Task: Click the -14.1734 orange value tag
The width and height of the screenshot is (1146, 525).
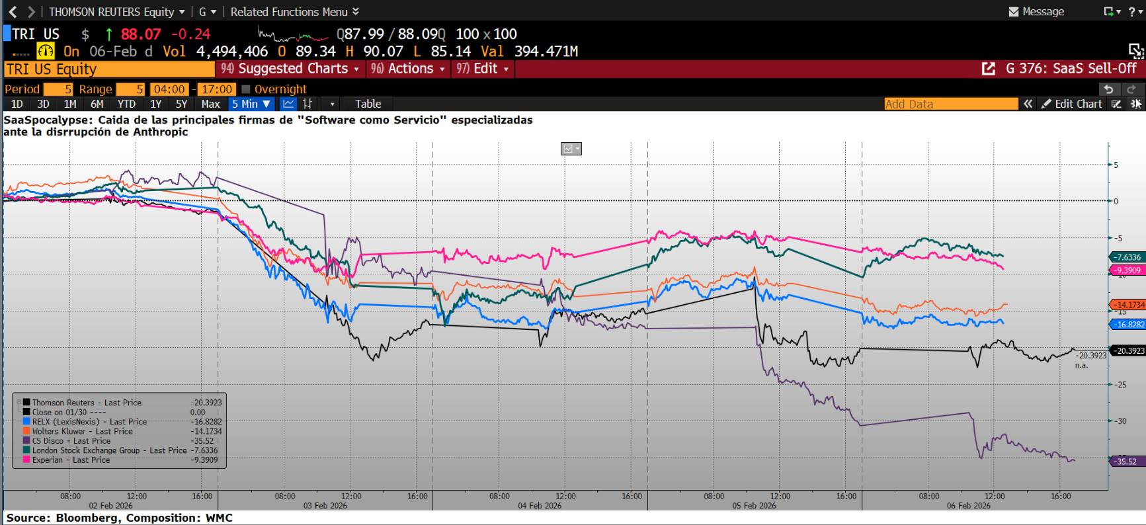Action: [x=1127, y=305]
